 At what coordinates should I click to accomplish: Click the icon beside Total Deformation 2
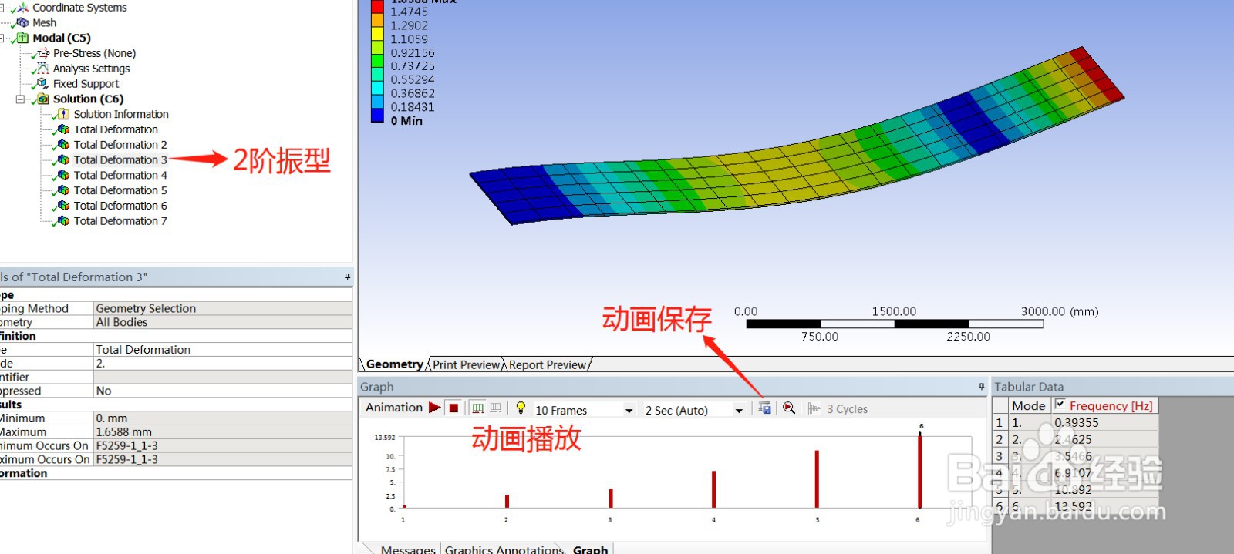click(x=64, y=144)
